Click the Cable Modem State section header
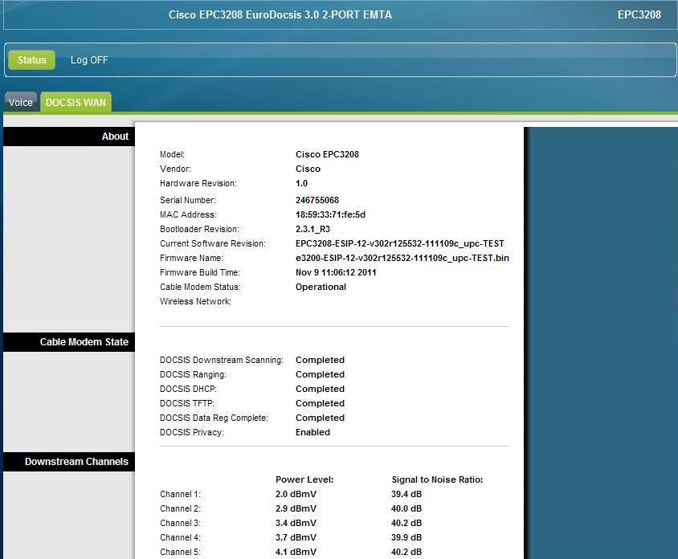678x559 pixels. coord(69,342)
